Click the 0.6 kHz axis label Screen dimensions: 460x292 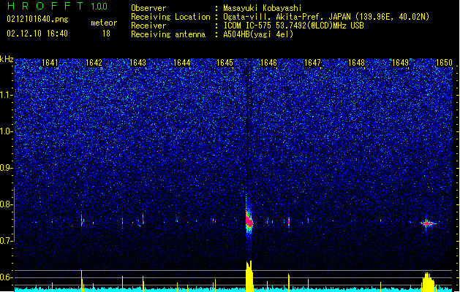click(7, 277)
